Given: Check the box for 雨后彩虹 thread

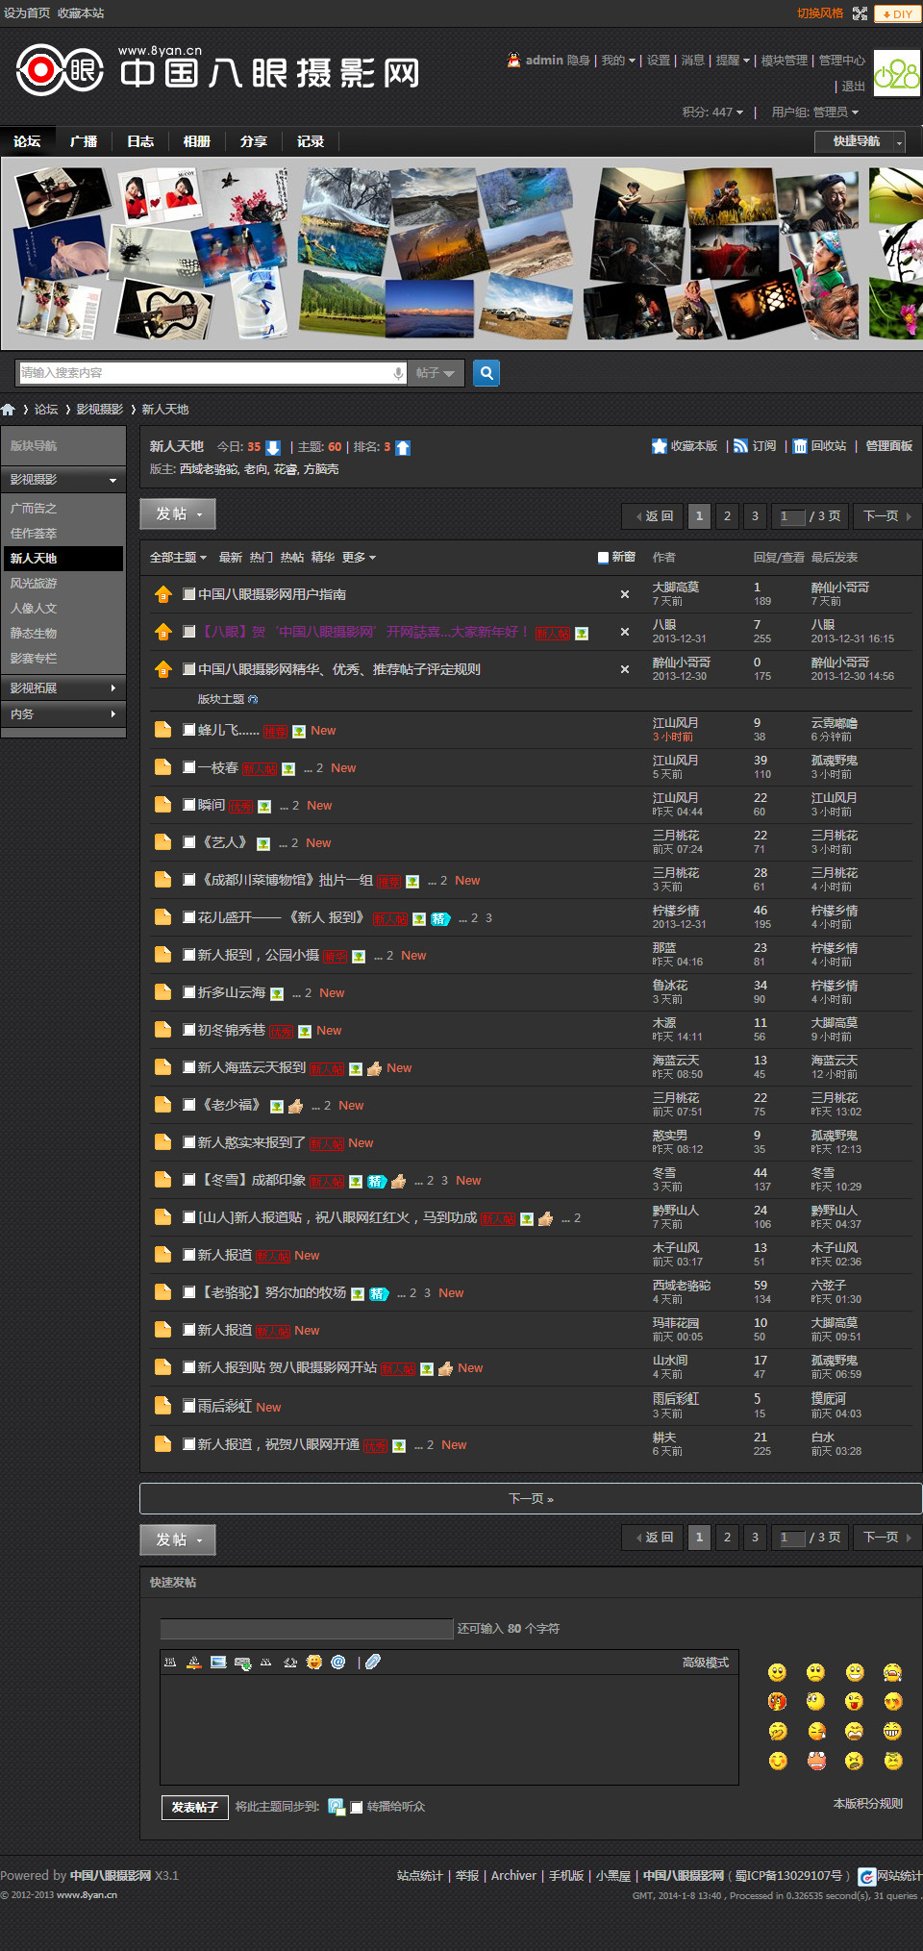Looking at the screenshot, I should click(189, 1406).
